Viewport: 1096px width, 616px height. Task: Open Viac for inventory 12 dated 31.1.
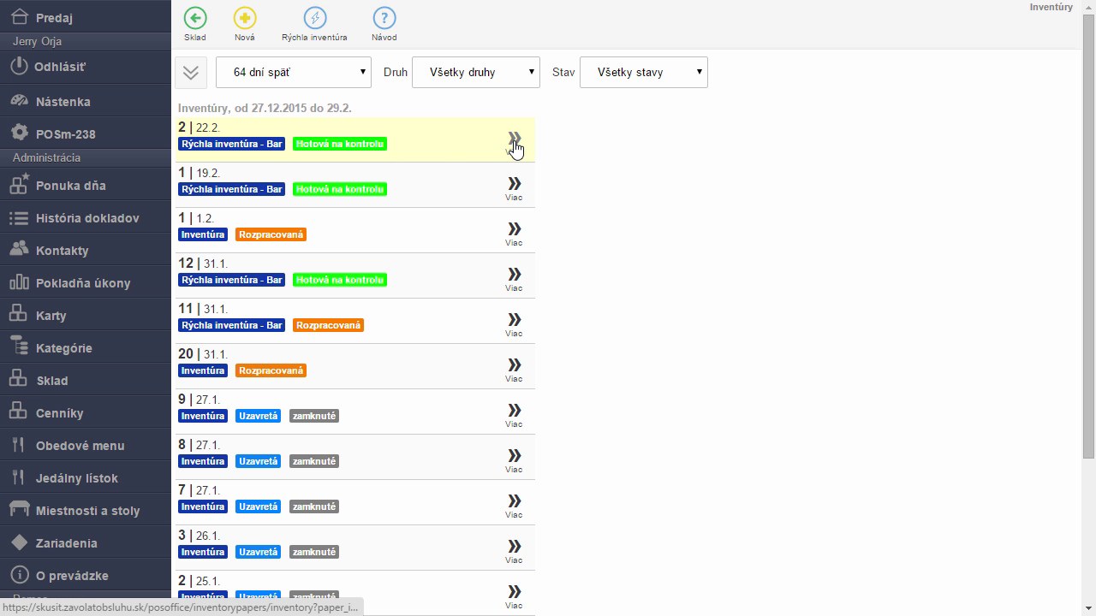click(x=514, y=279)
